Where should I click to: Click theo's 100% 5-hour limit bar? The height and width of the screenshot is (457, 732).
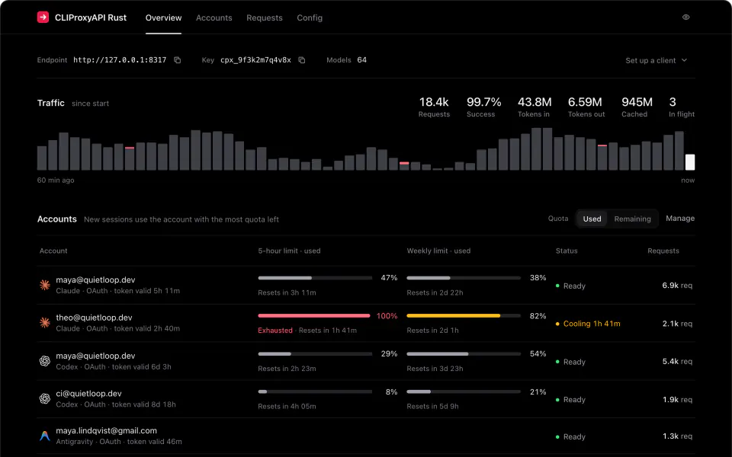(315, 315)
